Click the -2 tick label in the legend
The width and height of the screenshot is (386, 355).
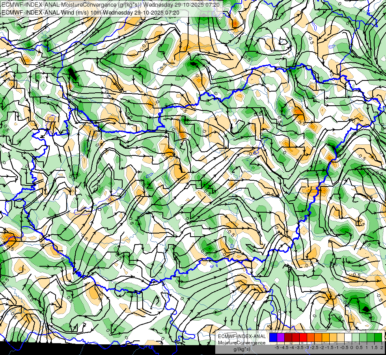(x=321, y=348)
